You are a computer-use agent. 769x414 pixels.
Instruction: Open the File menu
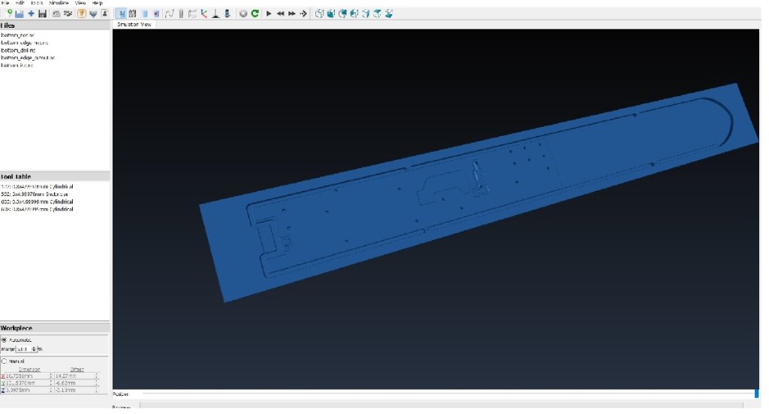point(5,3)
